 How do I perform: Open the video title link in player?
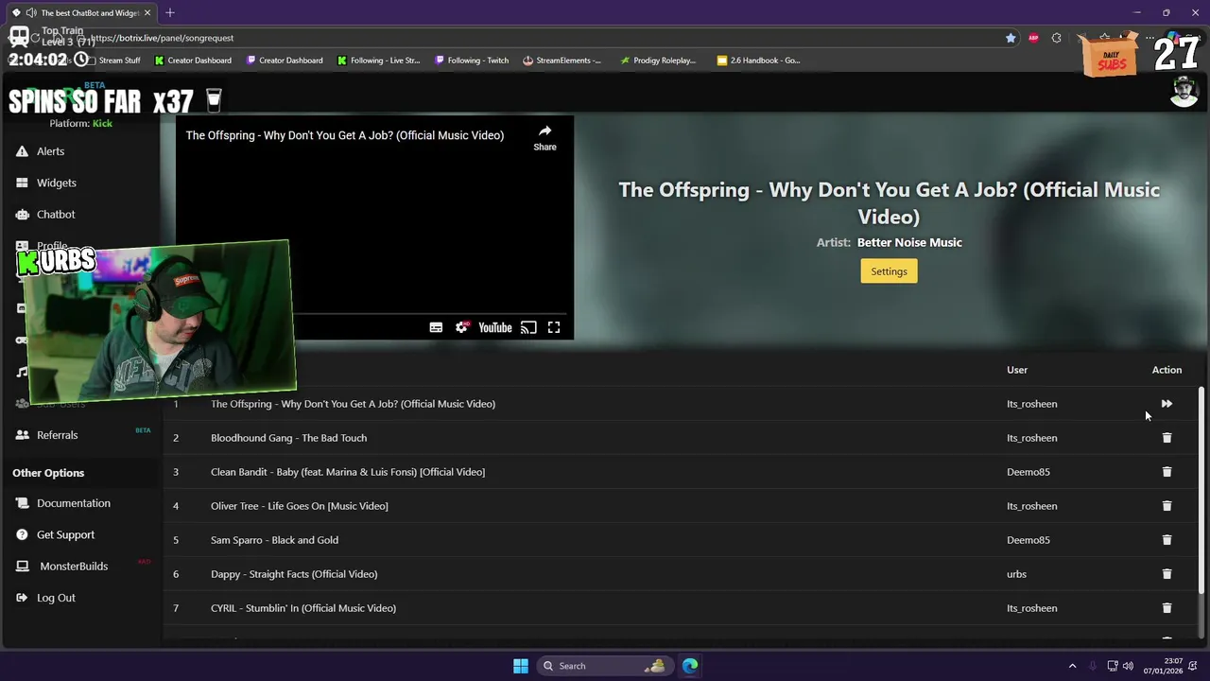(x=344, y=135)
